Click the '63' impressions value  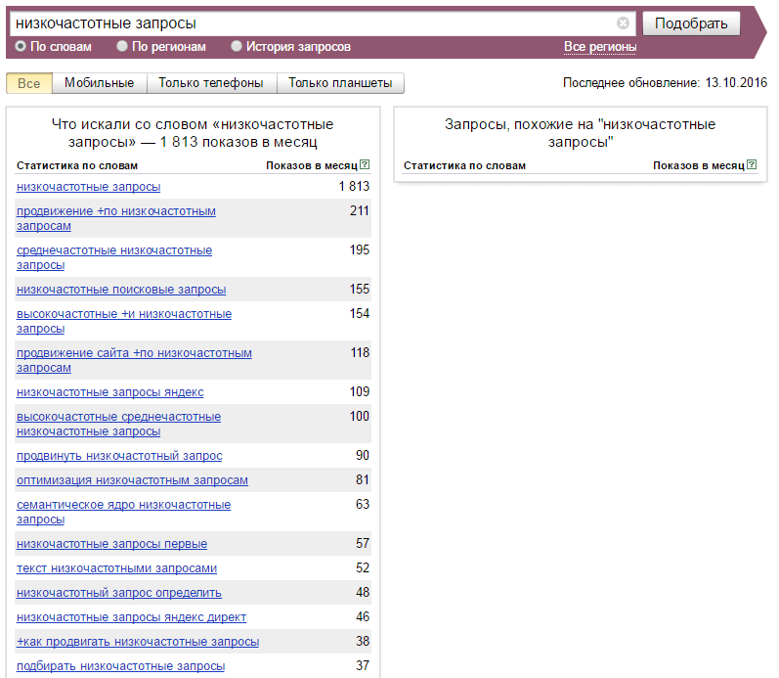click(x=363, y=505)
